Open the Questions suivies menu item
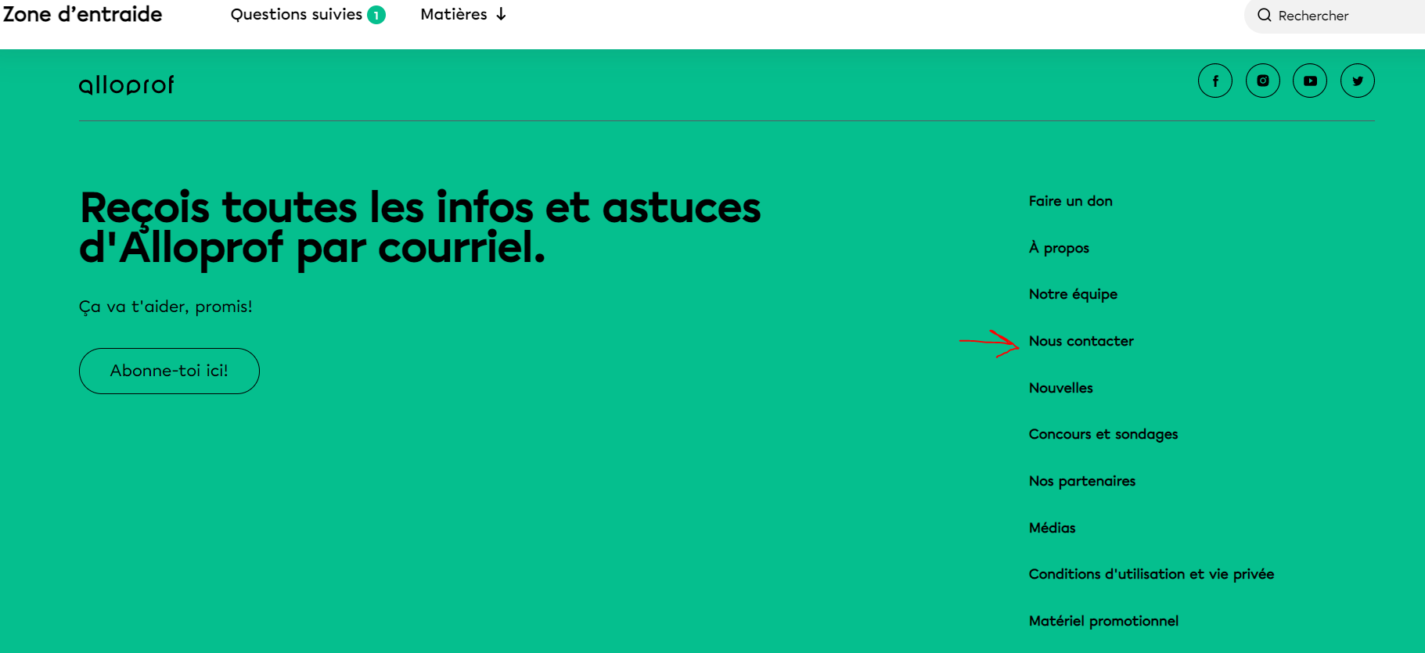This screenshot has height=653, width=1425. coord(297,14)
